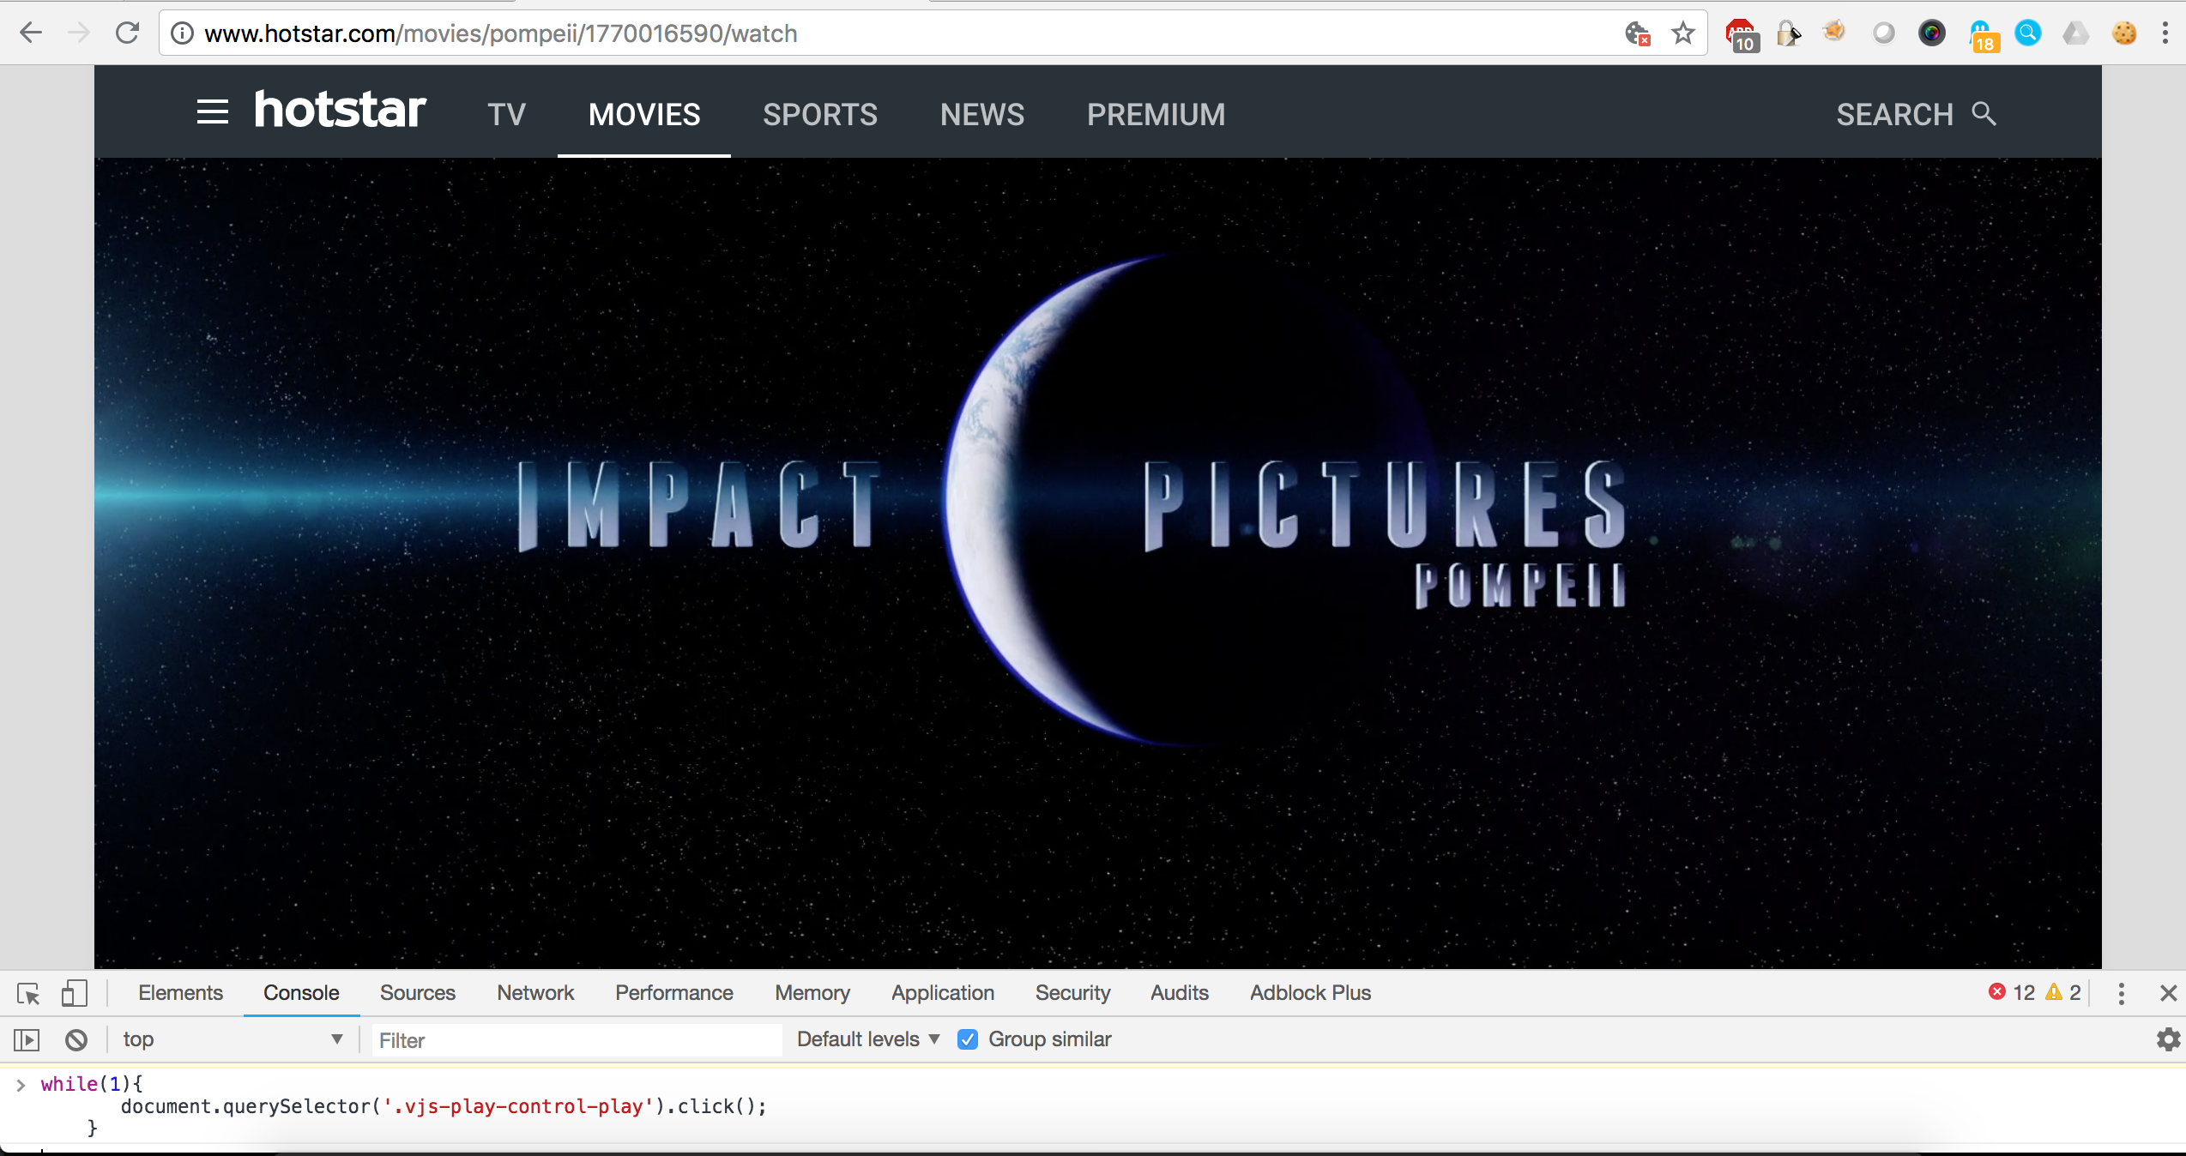Select the Console tab
The width and height of the screenshot is (2186, 1156).
click(x=301, y=993)
